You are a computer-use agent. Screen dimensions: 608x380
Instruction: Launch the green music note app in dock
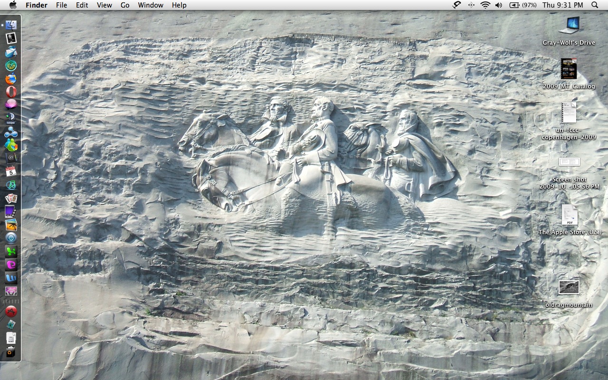11,184
